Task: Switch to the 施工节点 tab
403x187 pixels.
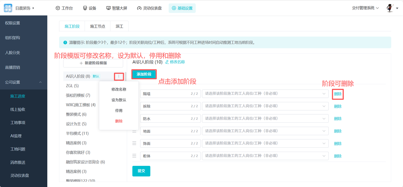Action: coord(97,26)
